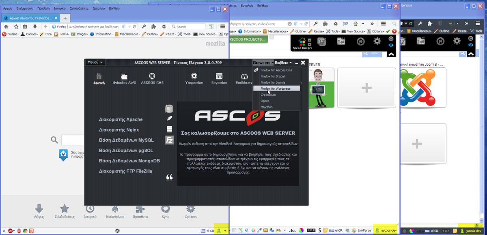The width and height of the screenshot is (487, 235).
Task: Click the FileZilla icon in Ascoos sidebar
Action: (169, 140)
